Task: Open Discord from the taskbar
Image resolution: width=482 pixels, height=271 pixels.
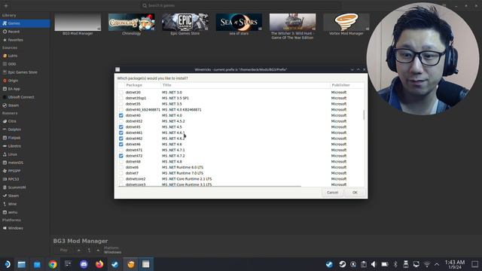Action: 84,264
